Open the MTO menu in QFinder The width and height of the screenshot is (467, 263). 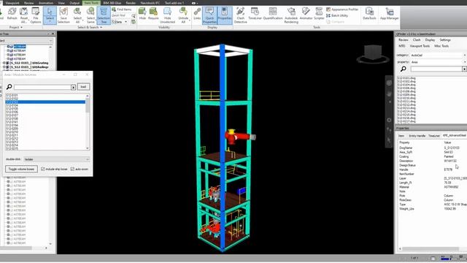[x=402, y=46]
